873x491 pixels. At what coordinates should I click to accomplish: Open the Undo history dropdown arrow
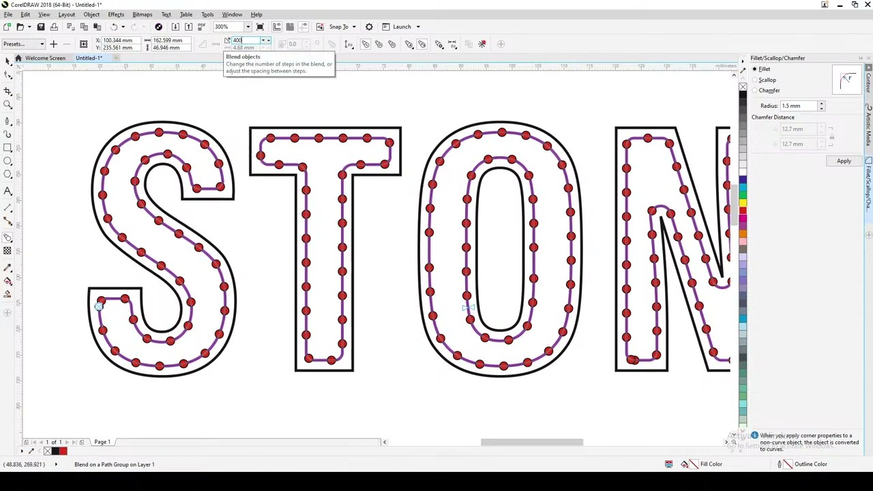pyautogui.click(x=123, y=27)
